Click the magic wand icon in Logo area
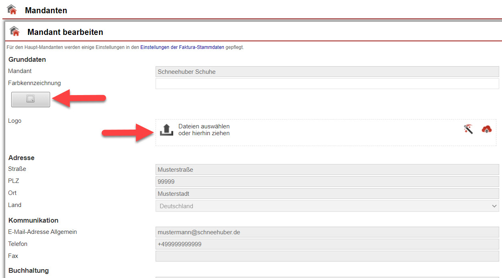Screen dimensions: 502x278 coord(468,129)
